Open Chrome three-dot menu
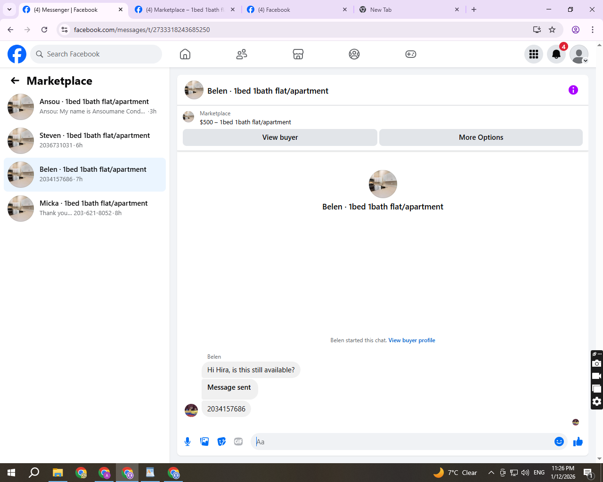The image size is (603, 482). (x=593, y=30)
